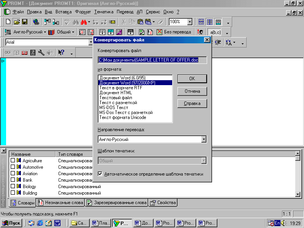Expand the character case toolbar dropdown
Screen dimensions: 304x228
click(234, 42)
